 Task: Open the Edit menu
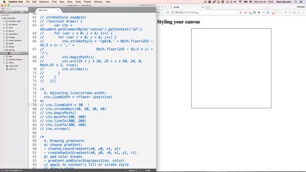(34, 2)
